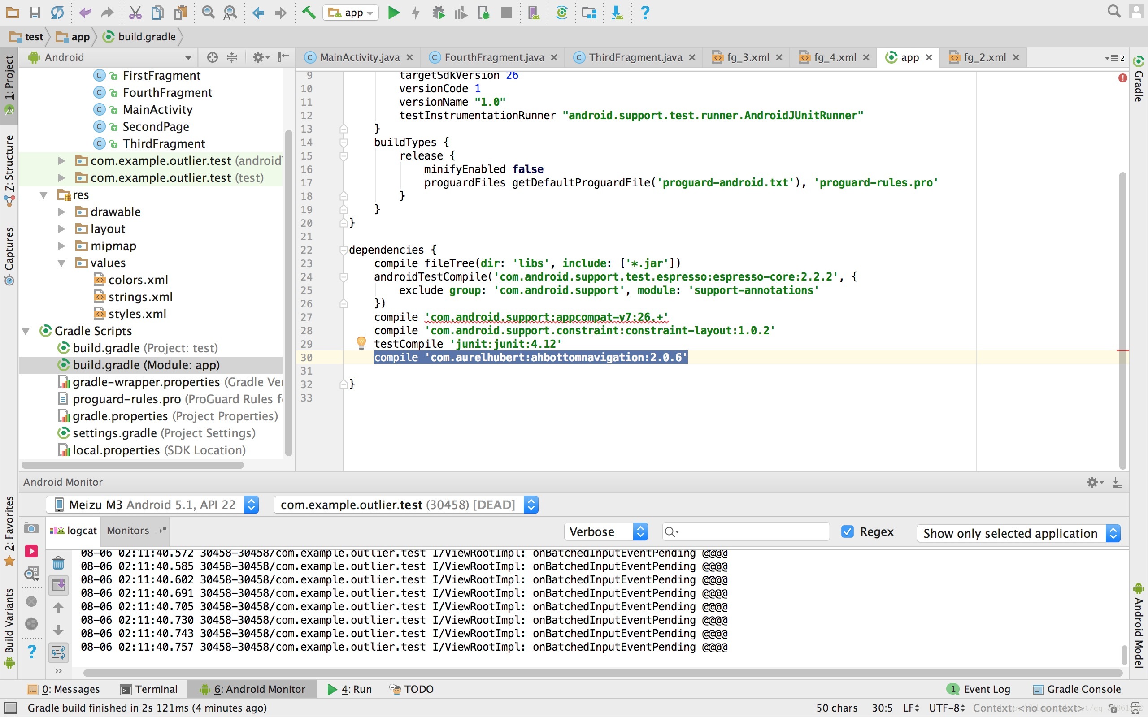
Task: Click the Stop square icon
Action: 506,13
